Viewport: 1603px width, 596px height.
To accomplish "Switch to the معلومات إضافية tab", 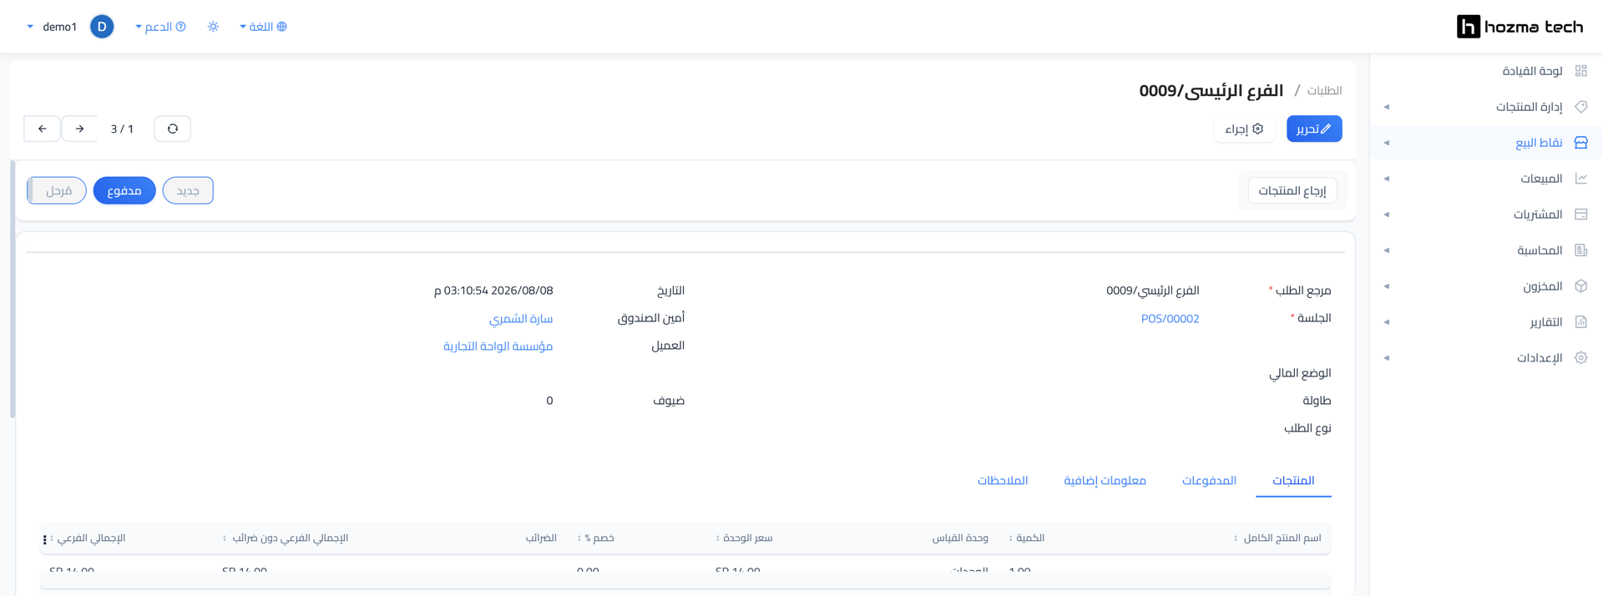I will coord(1105,481).
